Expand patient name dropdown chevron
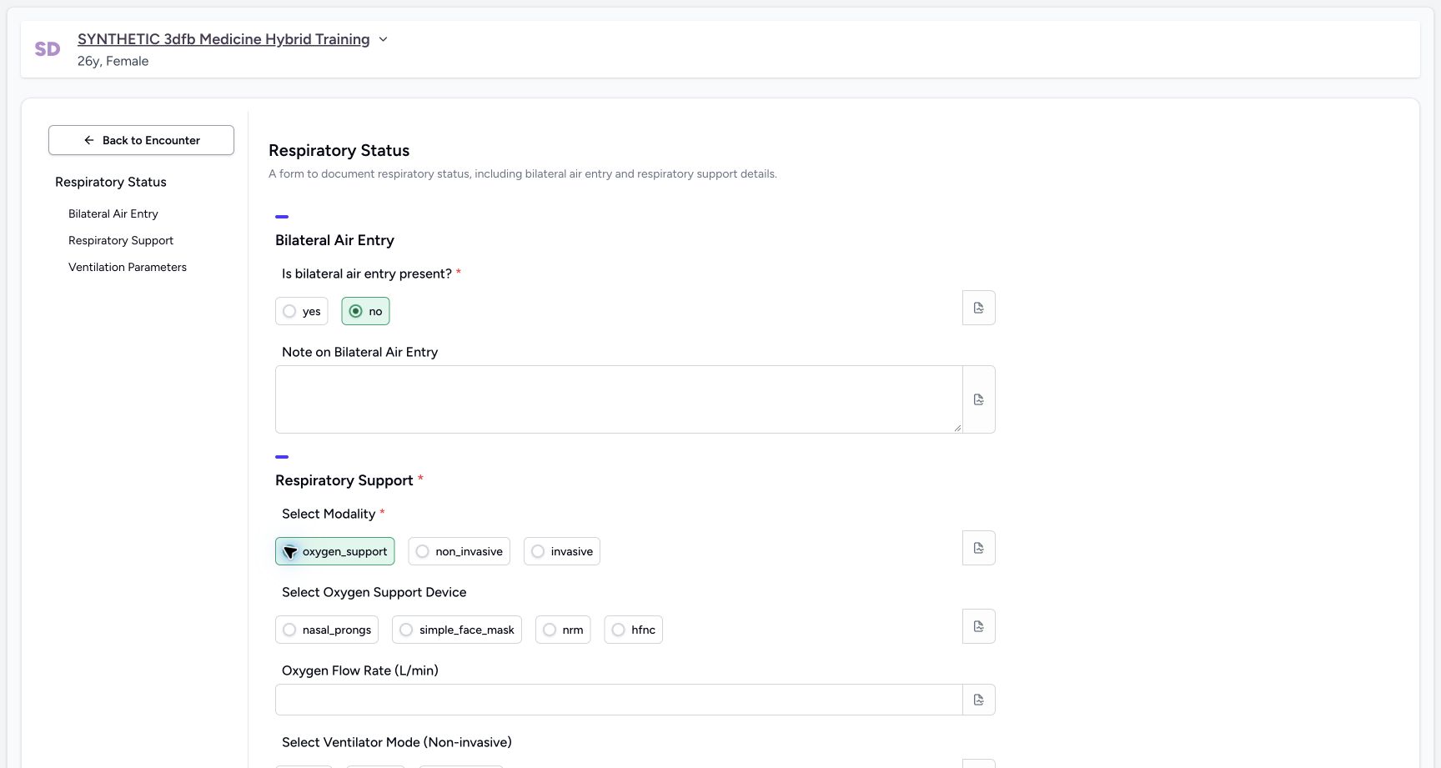This screenshot has height=768, width=1441. coord(383,39)
